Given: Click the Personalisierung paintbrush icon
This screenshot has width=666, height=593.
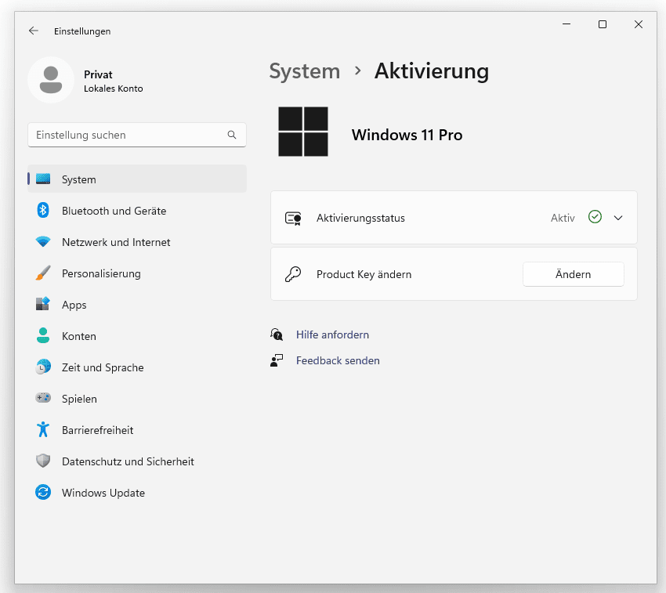Looking at the screenshot, I should pos(43,273).
